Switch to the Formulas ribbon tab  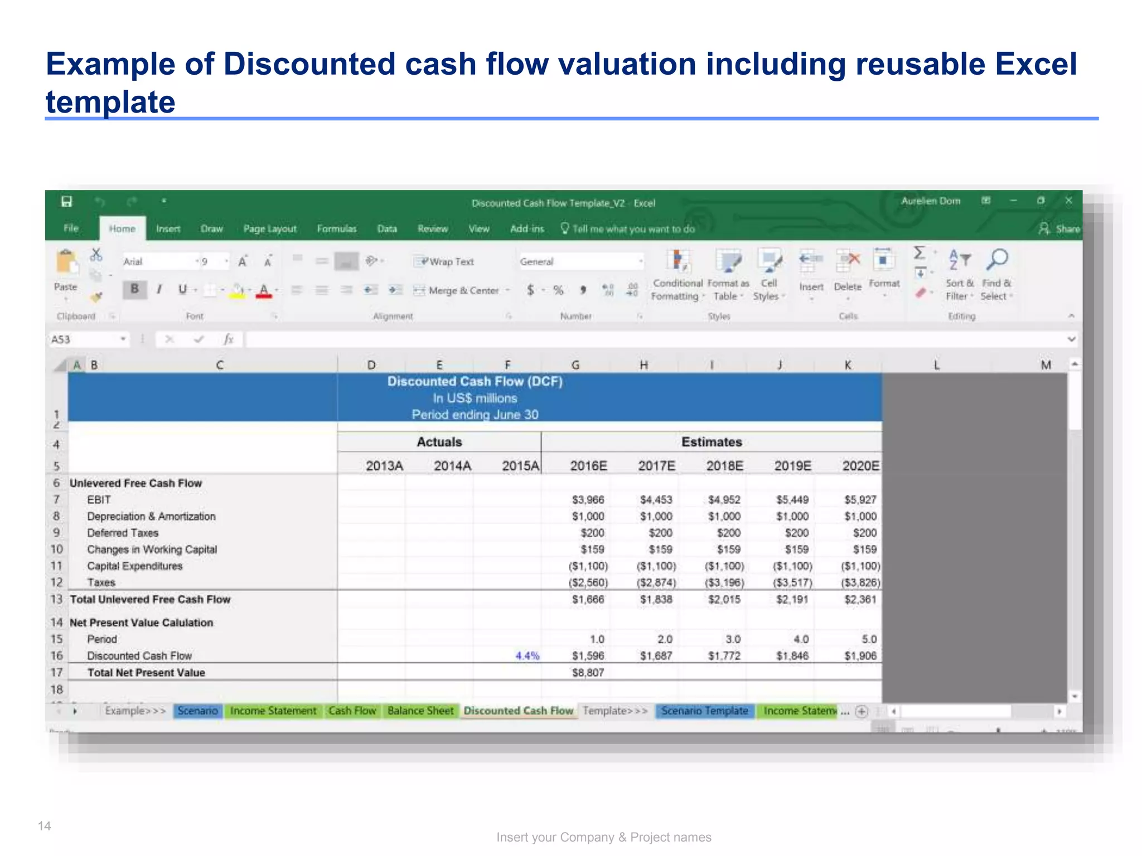(x=336, y=229)
